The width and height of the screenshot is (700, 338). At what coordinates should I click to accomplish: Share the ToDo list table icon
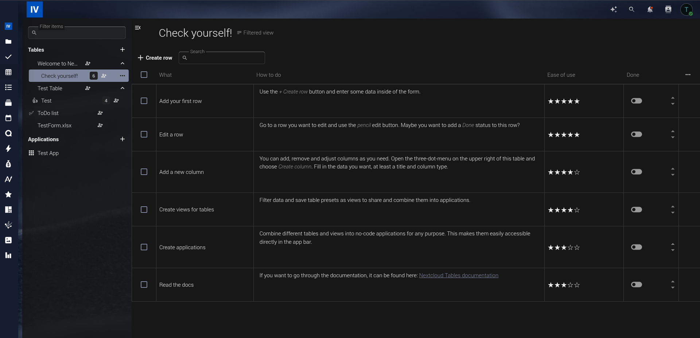pyautogui.click(x=100, y=113)
